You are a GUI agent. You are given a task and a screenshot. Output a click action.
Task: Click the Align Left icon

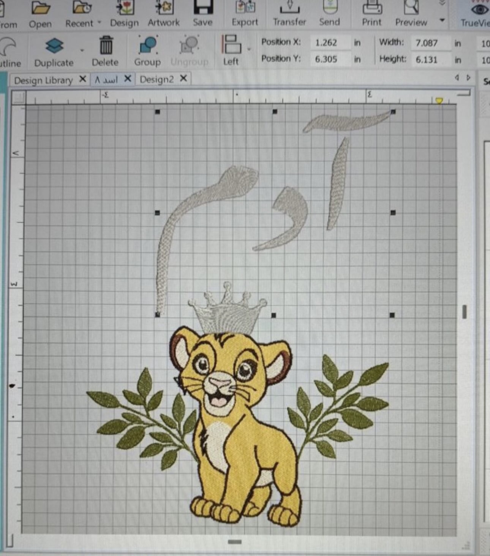coord(231,44)
